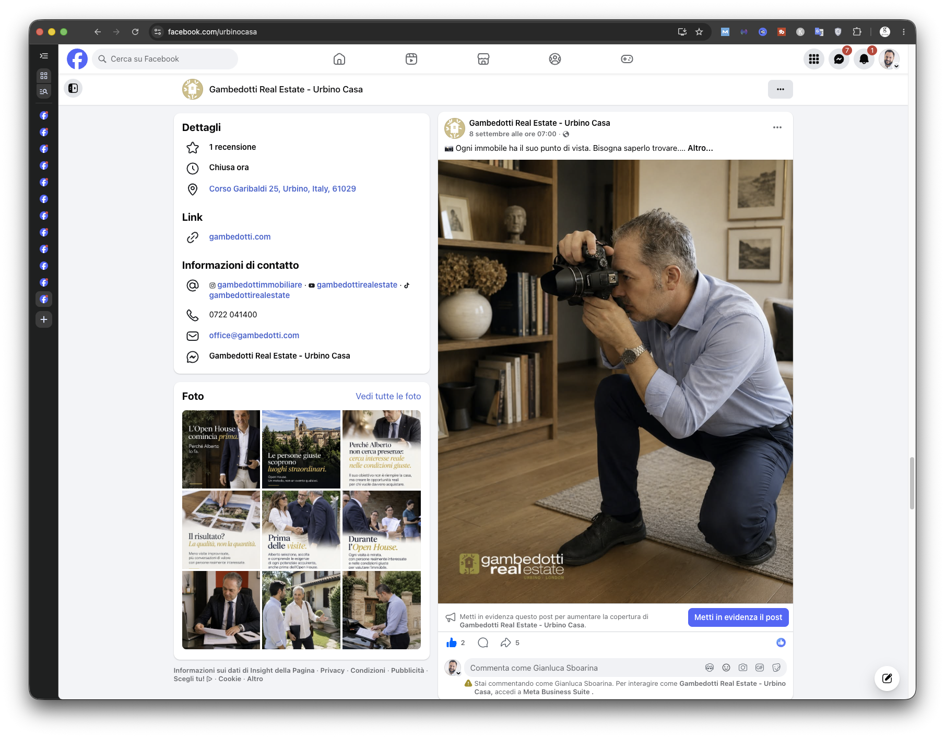The height and width of the screenshot is (738, 945).
Task: Email office@gambedotti.com link
Action: 254,336
